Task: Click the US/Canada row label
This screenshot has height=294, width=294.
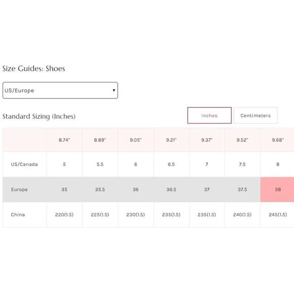Action: tap(24, 164)
